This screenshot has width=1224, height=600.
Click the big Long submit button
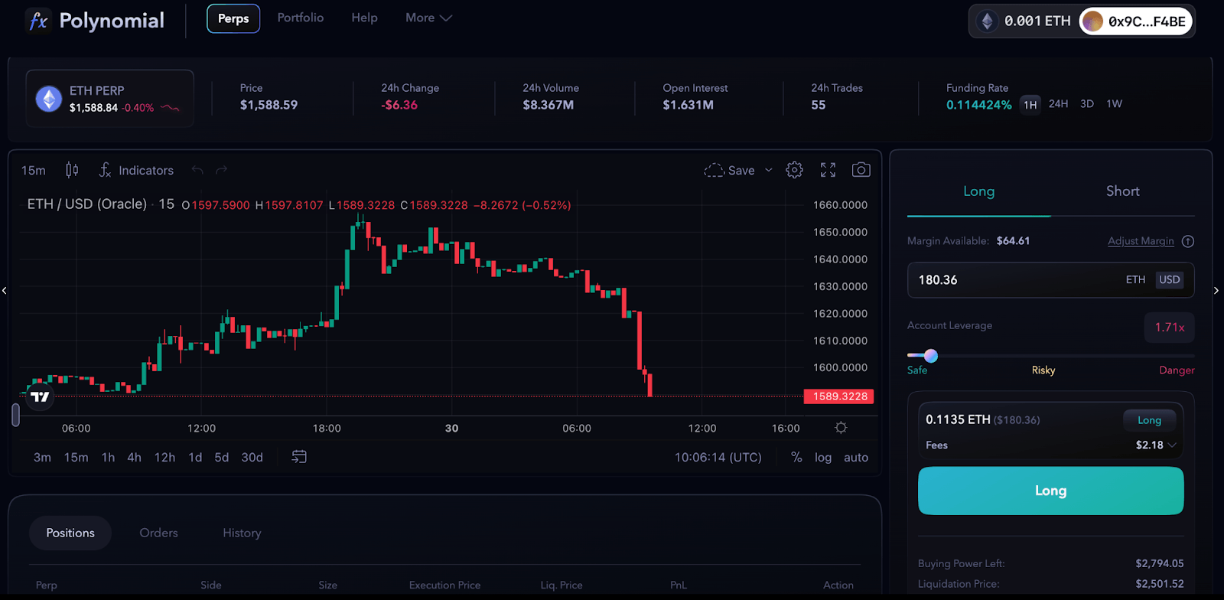click(1050, 491)
